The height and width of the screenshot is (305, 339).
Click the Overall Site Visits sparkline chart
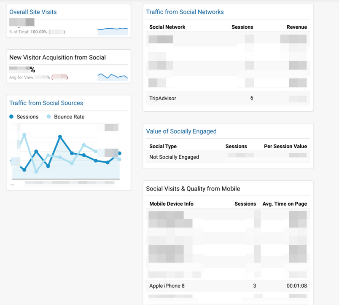coord(113,31)
